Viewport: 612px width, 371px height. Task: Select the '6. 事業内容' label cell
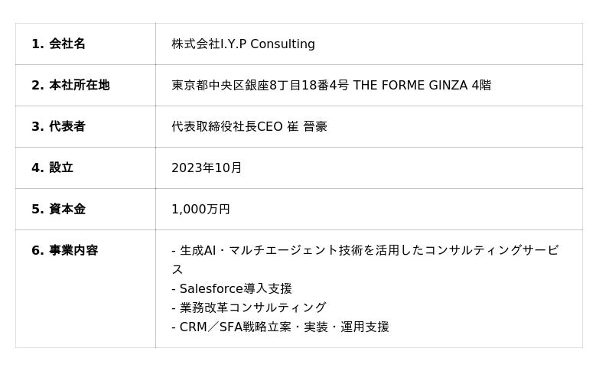point(64,251)
